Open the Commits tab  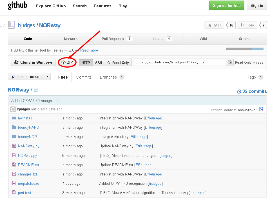(84, 77)
